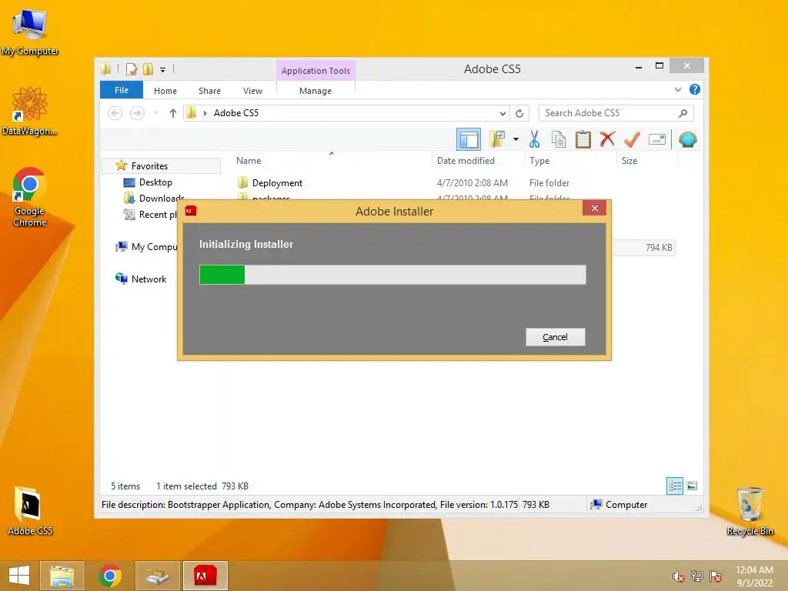Image resolution: width=788 pixels, height=591 pixels.
Task: Expand the address bar breadcrumb arrow
Action: 205,113
